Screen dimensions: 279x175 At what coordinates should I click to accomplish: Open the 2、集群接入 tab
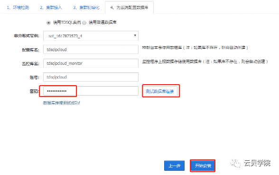click(51, 8)
